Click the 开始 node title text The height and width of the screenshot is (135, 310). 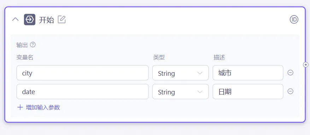pos(46,20)
